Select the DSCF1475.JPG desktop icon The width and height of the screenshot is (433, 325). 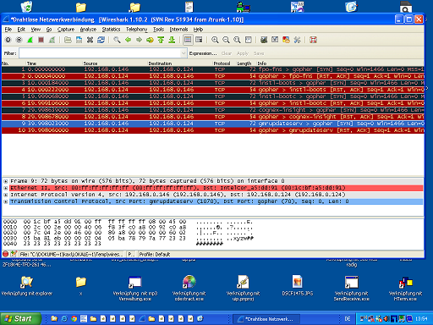coord(298,285)
